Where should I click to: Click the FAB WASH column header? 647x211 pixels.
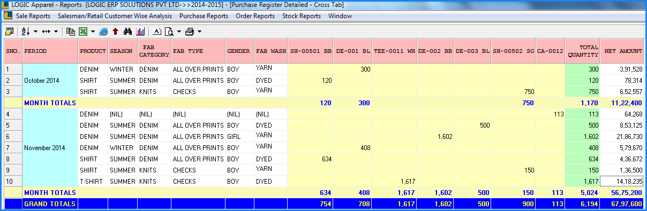coord(271,51)
